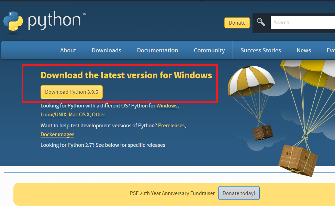Click inside the Search input field
This screenshot has width=335, height=206.
[x=302, y=22]
